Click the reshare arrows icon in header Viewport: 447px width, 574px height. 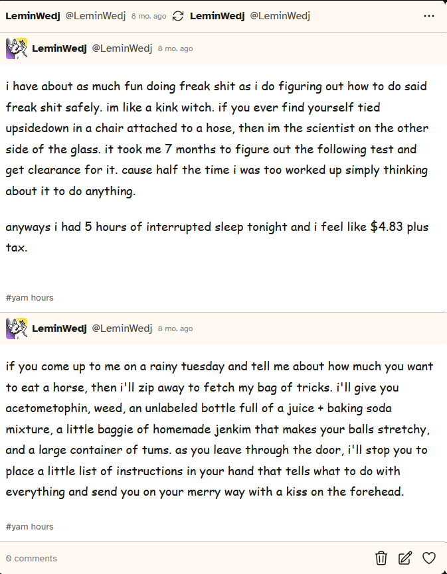(178, 16)
